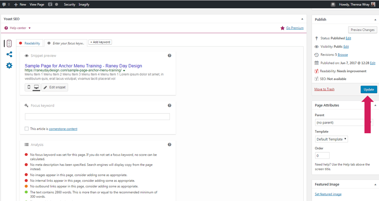Click the Edit snippet button
379x201 pixels.
click(55, 87)
